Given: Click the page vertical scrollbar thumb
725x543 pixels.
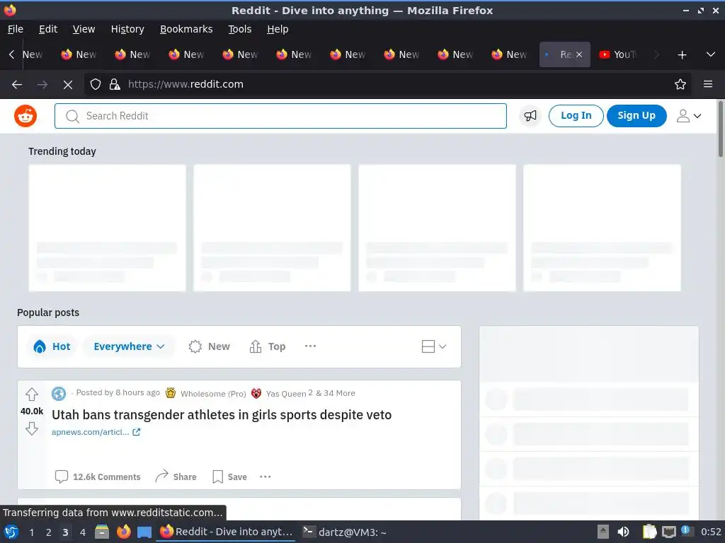Looking at the screenshot, I should coord(720,129).
